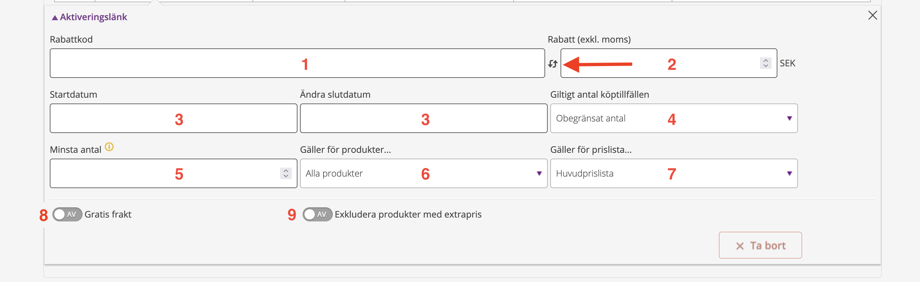This screenshot has width=920, height=282.
Task: Click into the Rabattkod input field
Action: (x=297, y=63)
